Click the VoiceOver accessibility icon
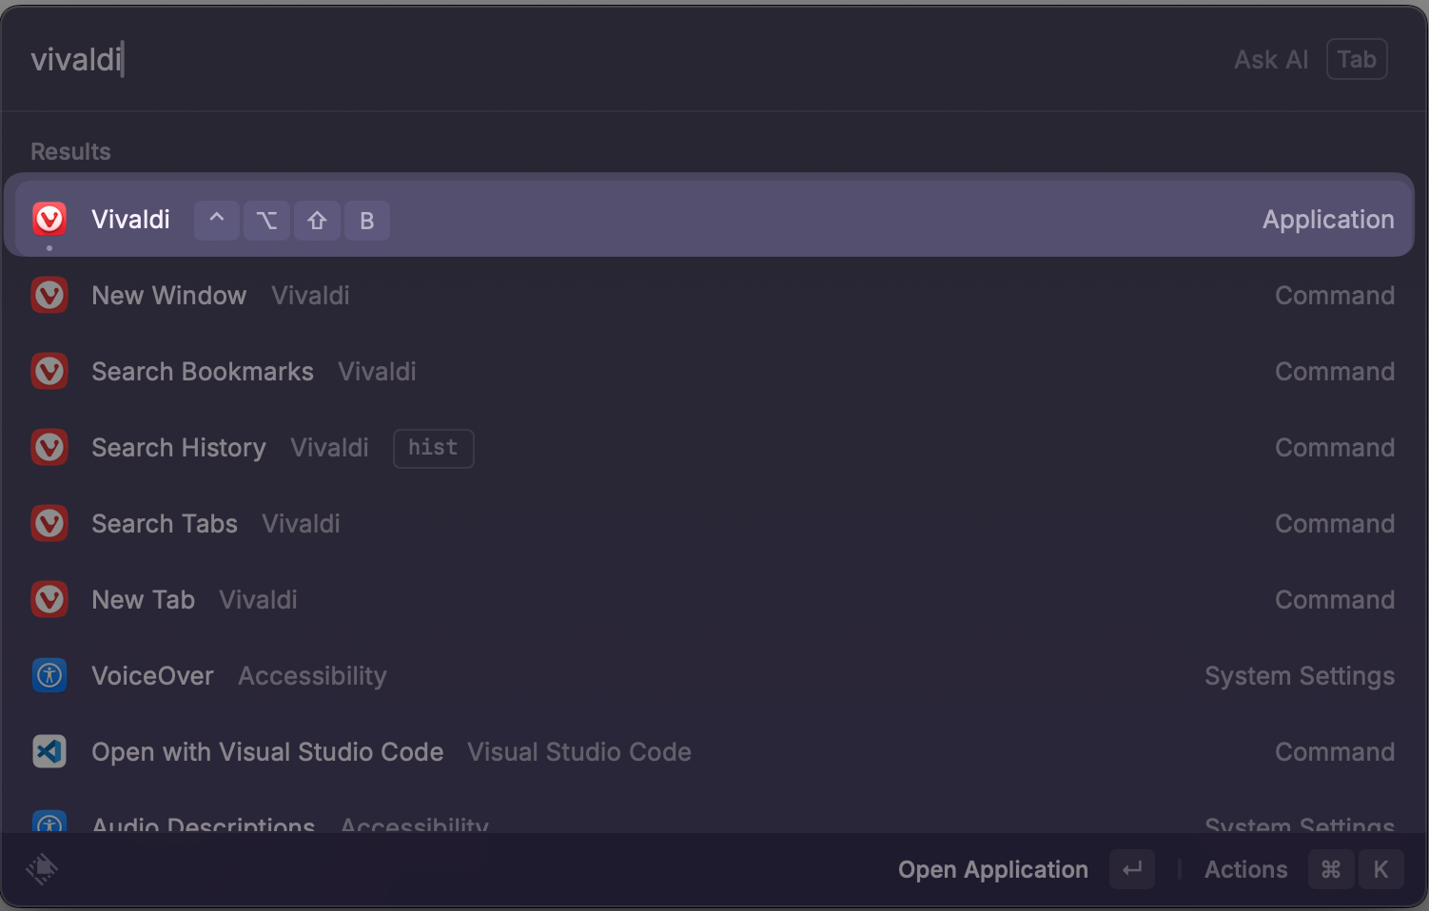This screenshot has width=1429, height=911. [x=49, y=675]
